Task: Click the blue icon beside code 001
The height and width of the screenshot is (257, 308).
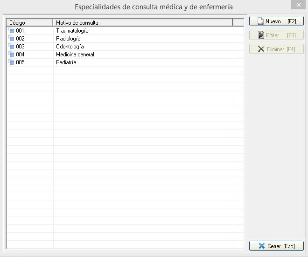Action: (x=12, y=31)
